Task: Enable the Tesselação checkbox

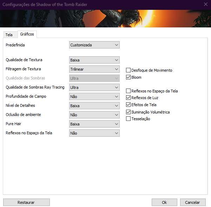Action: tap(128, 119)
